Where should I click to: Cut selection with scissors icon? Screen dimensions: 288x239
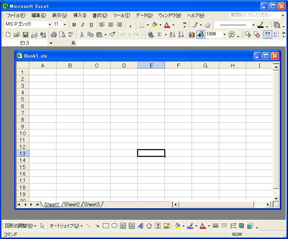click(x=82, y=35)
